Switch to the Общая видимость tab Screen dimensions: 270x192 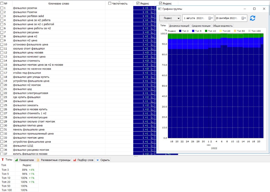click(x=223, y=26)
